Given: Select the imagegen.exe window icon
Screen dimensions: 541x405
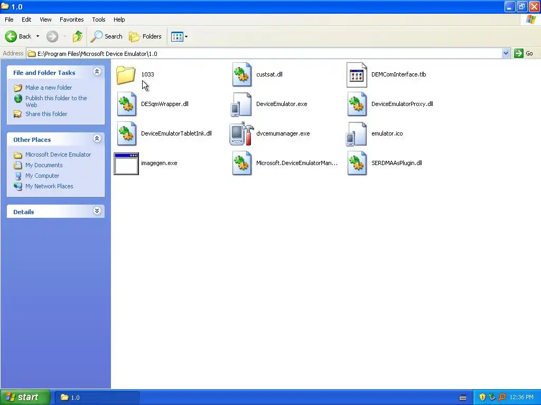Looking at the screenshot, I should click(126, 163).
